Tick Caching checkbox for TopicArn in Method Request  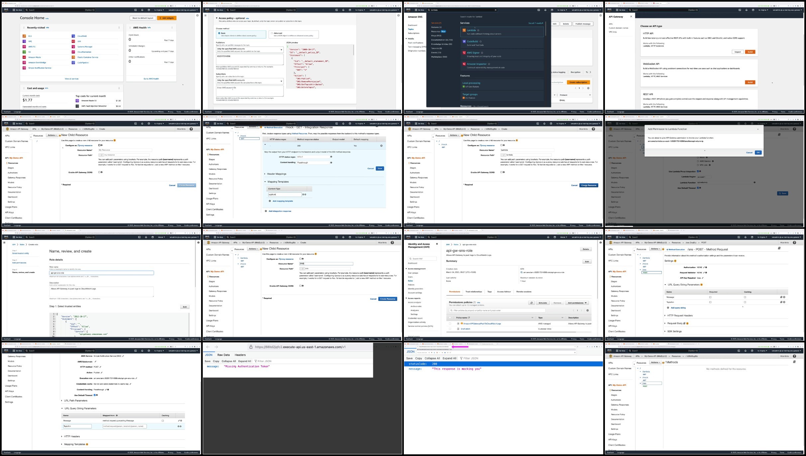coord(745,302)
